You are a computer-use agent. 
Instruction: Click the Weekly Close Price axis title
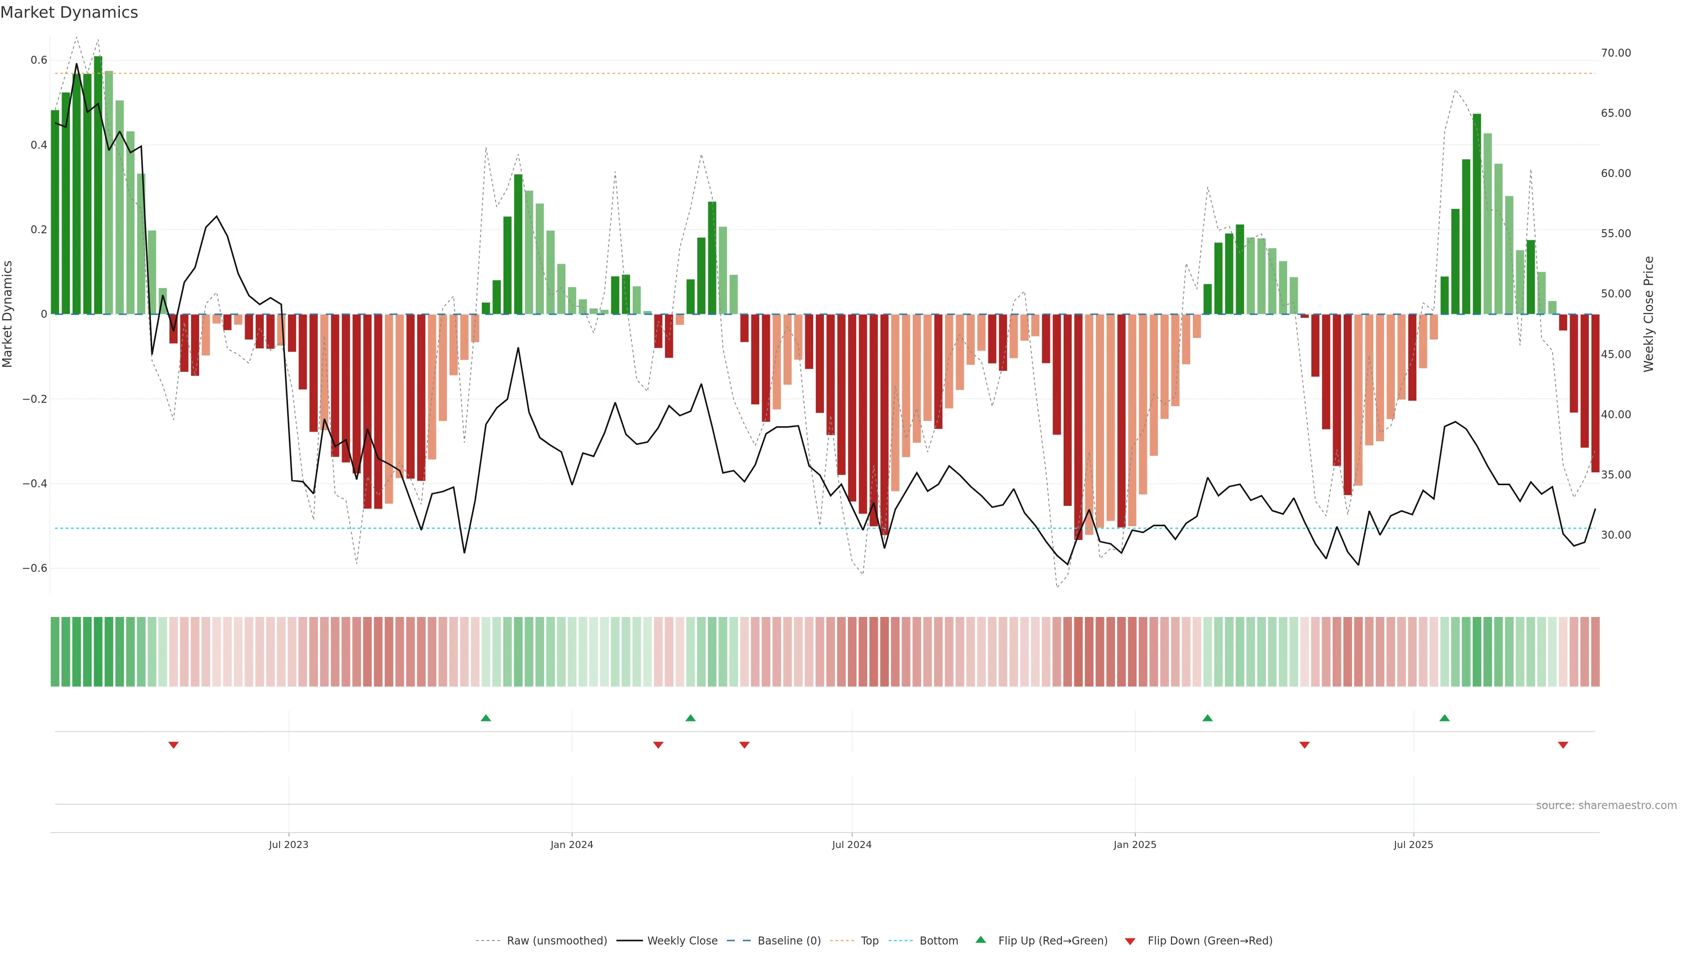(x=1649, y=314)
